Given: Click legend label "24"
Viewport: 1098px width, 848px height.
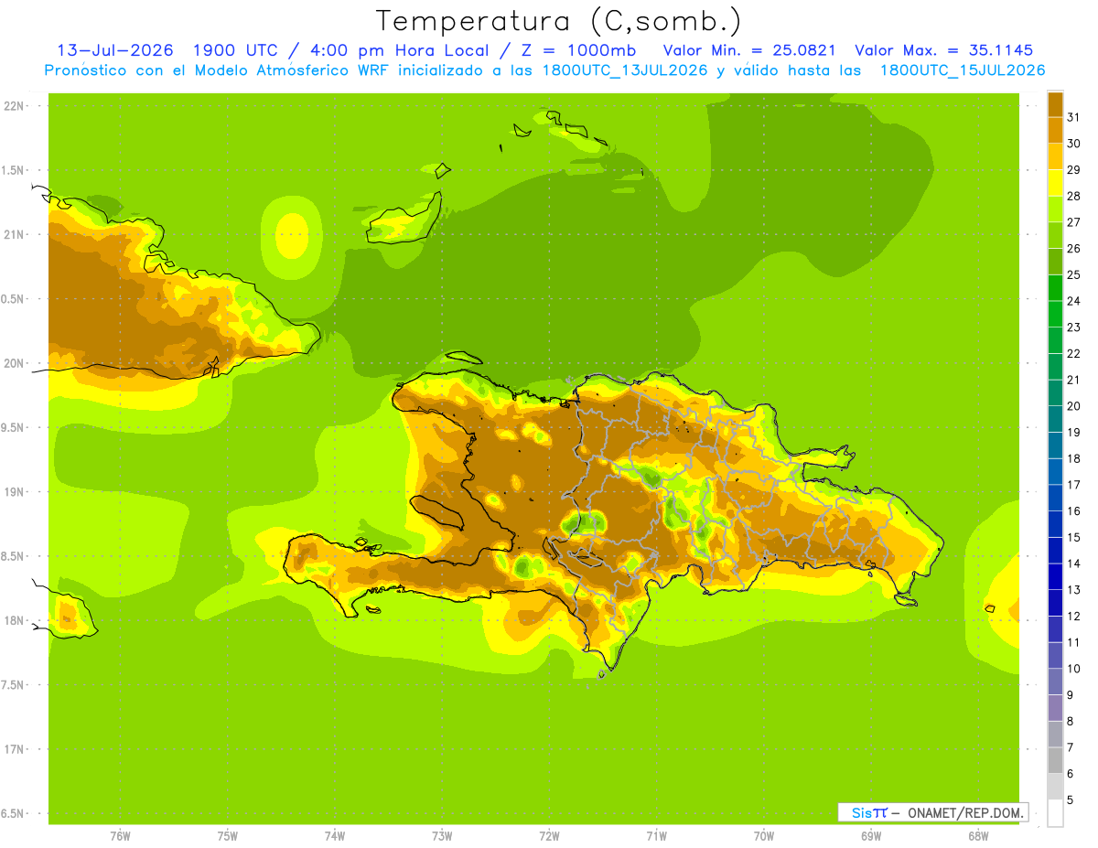Looking at the screenshot, I should [x=1073, y=301].
